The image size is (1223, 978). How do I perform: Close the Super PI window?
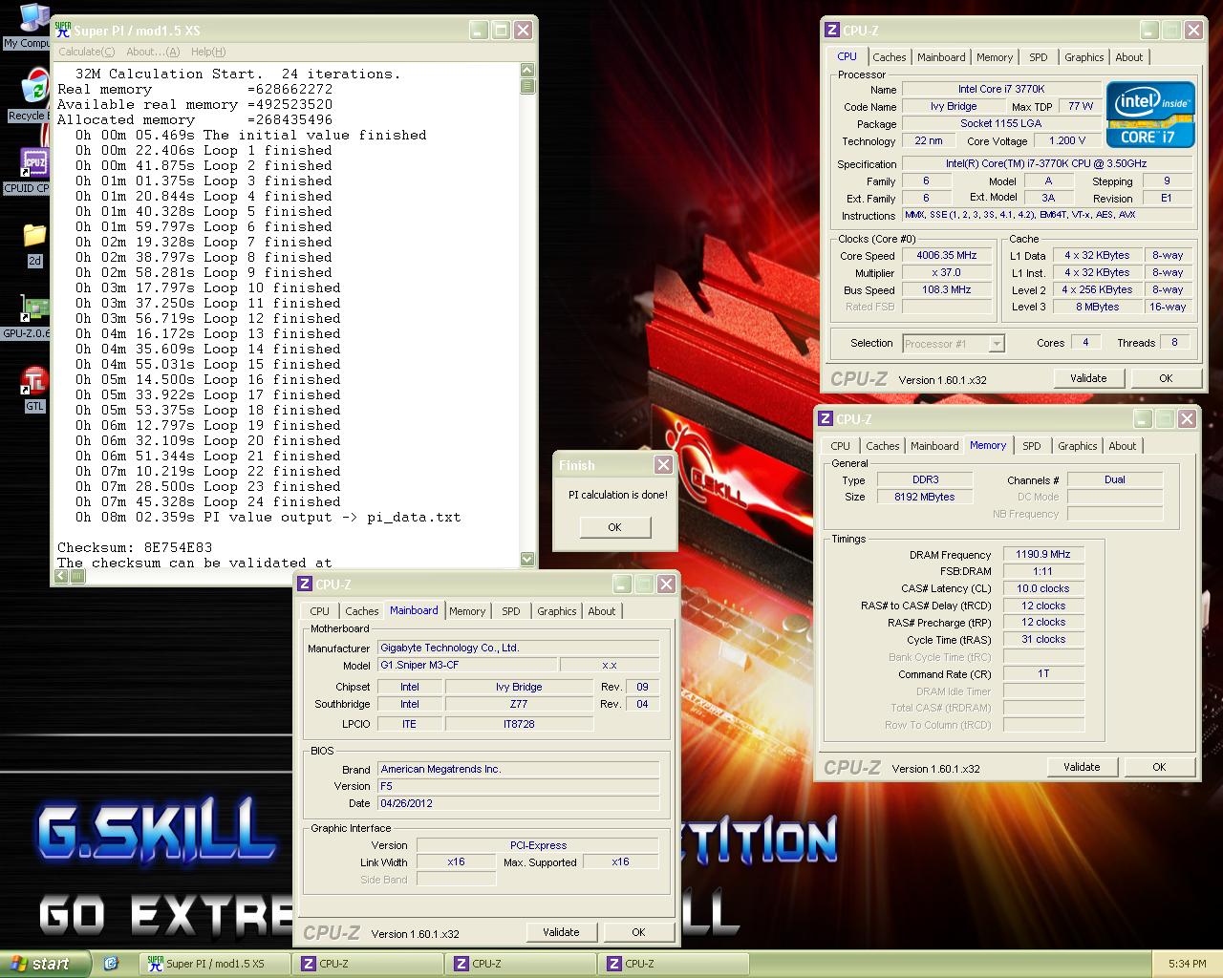pos(523,30)
